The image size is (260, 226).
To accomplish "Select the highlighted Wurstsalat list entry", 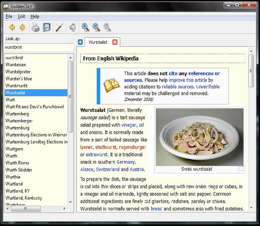I will tap(36, 93).
